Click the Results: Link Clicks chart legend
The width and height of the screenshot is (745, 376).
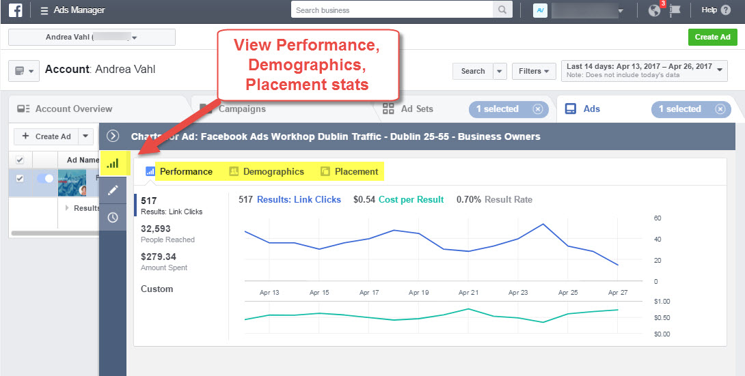click(299, 200)
